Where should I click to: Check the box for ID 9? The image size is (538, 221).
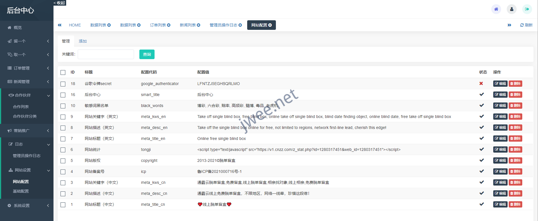(x=63, y=117)
